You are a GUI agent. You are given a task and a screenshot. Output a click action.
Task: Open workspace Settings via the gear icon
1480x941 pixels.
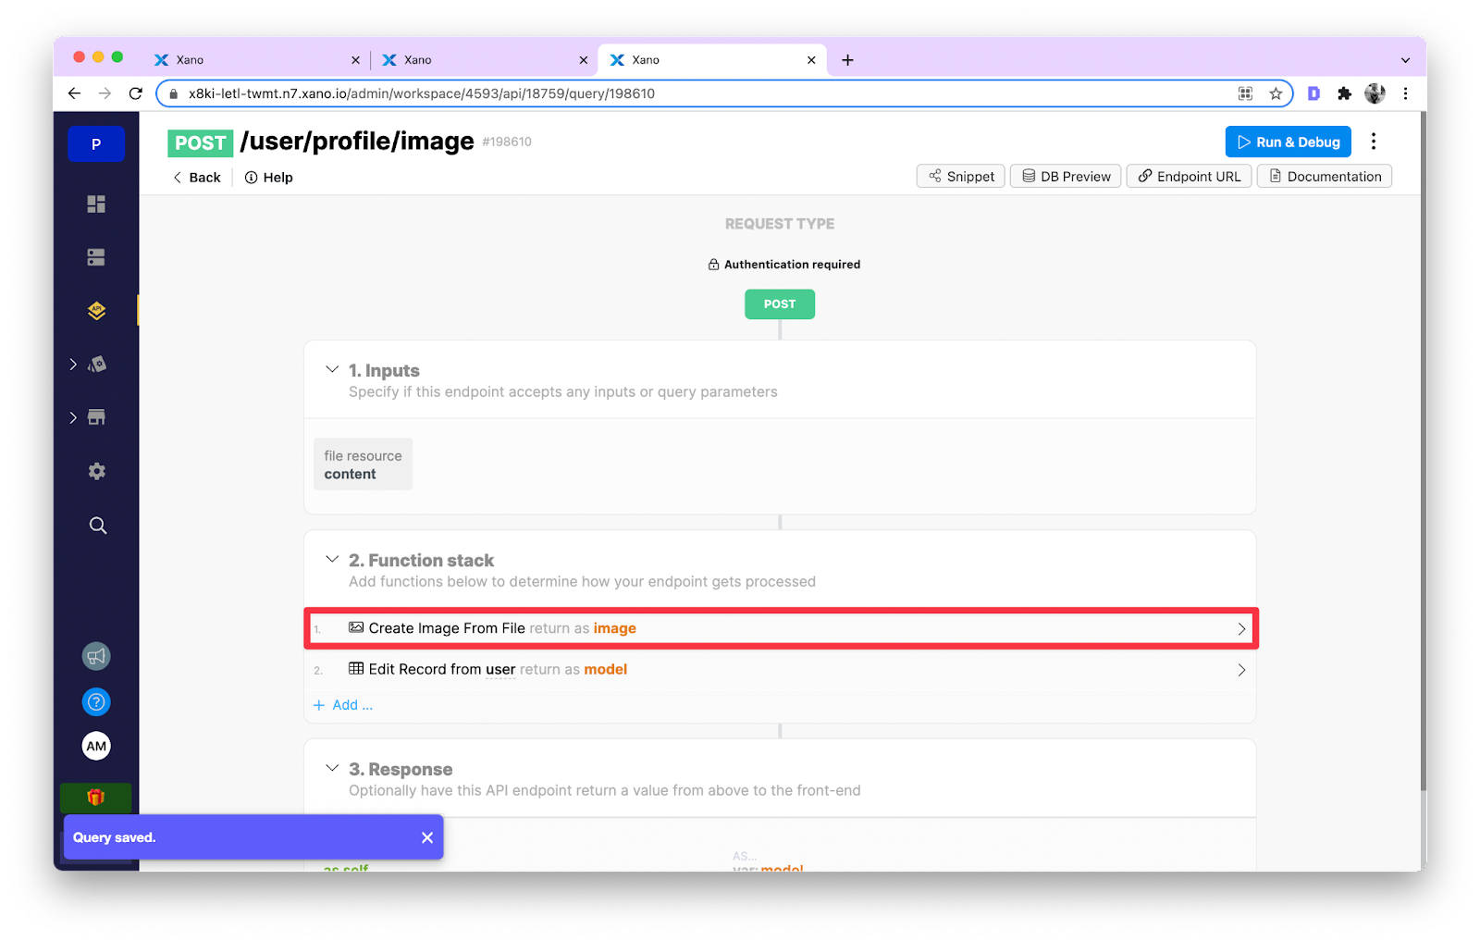tap(96, 471)
